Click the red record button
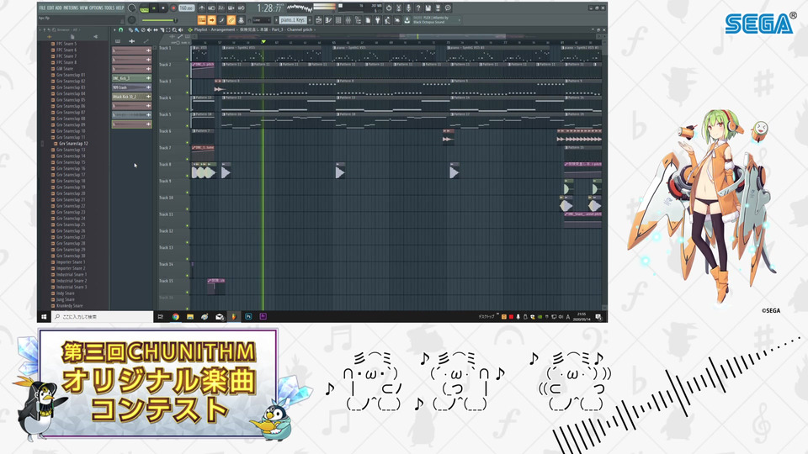The width and height of the screenshot is (808, 454). click(173, 8)
